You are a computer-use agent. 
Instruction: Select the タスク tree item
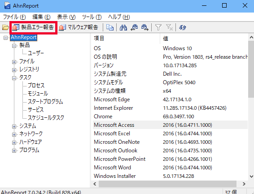[x=25, y=78]
